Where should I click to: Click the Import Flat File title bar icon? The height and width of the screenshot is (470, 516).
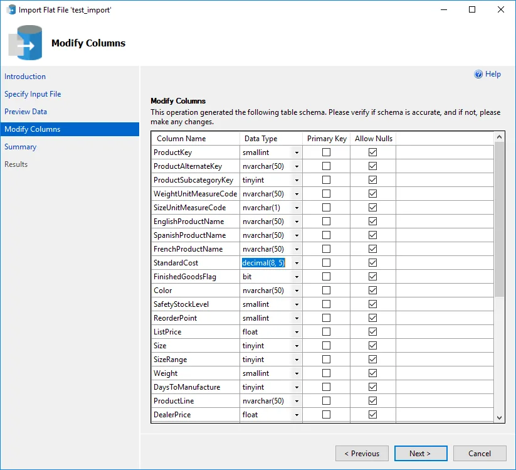[11, 10]
